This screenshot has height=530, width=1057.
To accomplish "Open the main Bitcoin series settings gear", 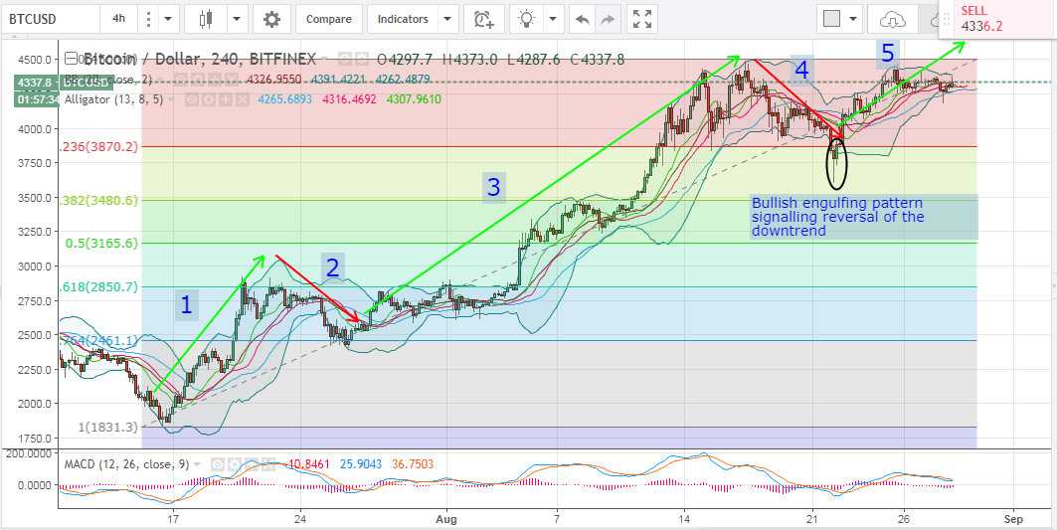I will (362, 59).
